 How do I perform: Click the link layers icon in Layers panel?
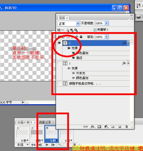click(85, 127)
